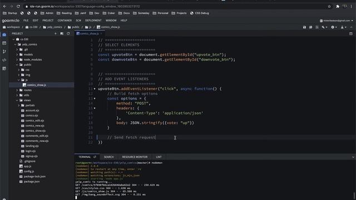Open the DEPLOYMENT menu
The width and height of the screenshot is (356, 200).
click(93, 21)
